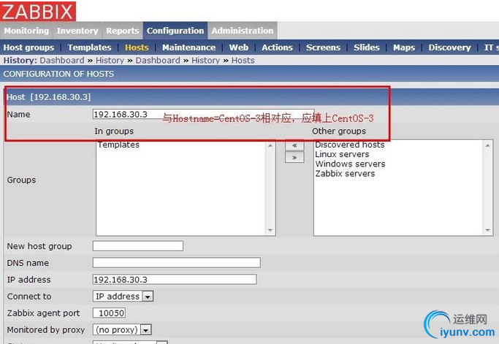Screen dimensions: 499x344
Task: Open the Inventory tab
Action: click(x=77, y=31)
